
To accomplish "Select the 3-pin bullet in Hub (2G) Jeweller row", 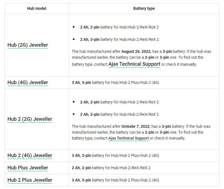I will coord(119,39).
